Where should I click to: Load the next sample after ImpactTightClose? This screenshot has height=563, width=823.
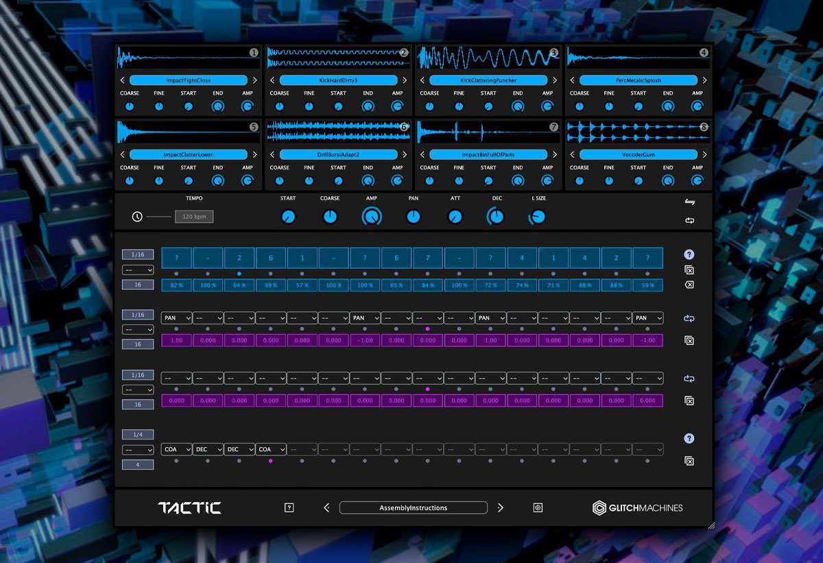254,80
